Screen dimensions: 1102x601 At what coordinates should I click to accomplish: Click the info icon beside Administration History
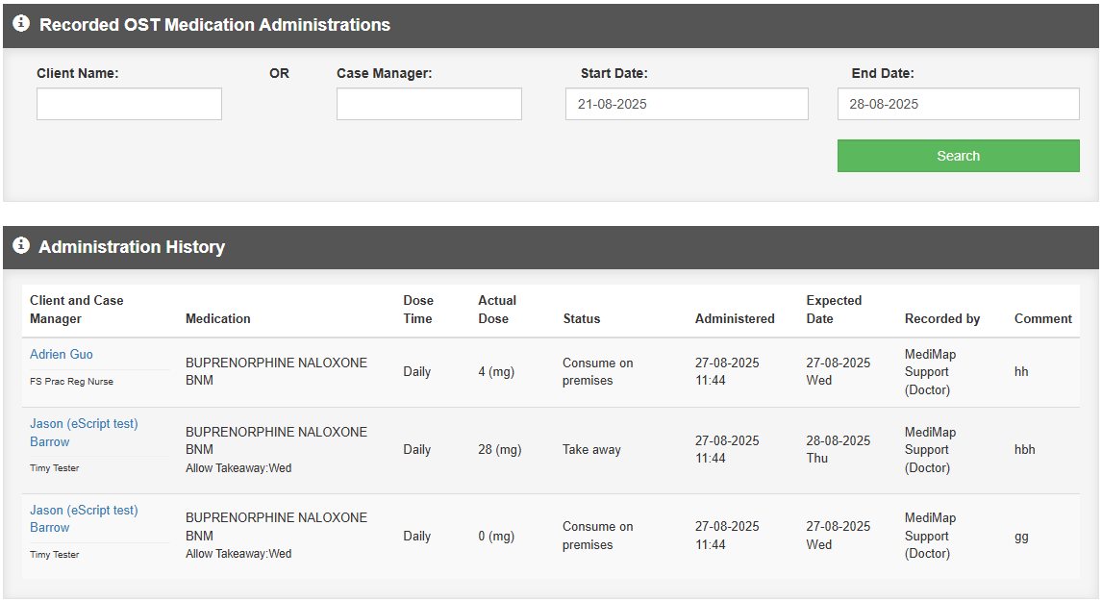tap(21, 246)
